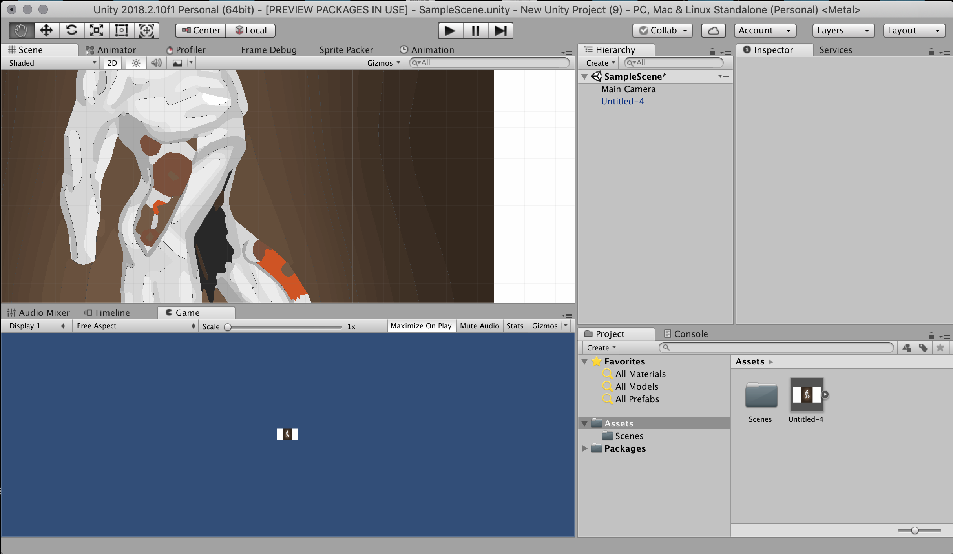Select Main Camera in Hierarchy

click(x=628, y=89)
